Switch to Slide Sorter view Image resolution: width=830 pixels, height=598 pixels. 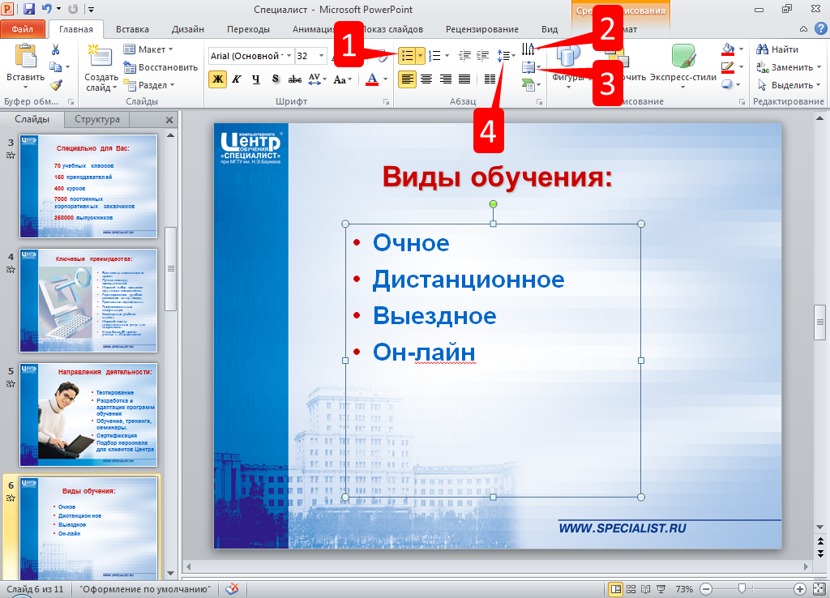(x=631, y=588)
